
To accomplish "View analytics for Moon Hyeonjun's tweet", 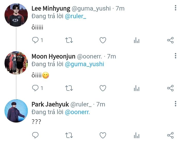I will 137,88.
